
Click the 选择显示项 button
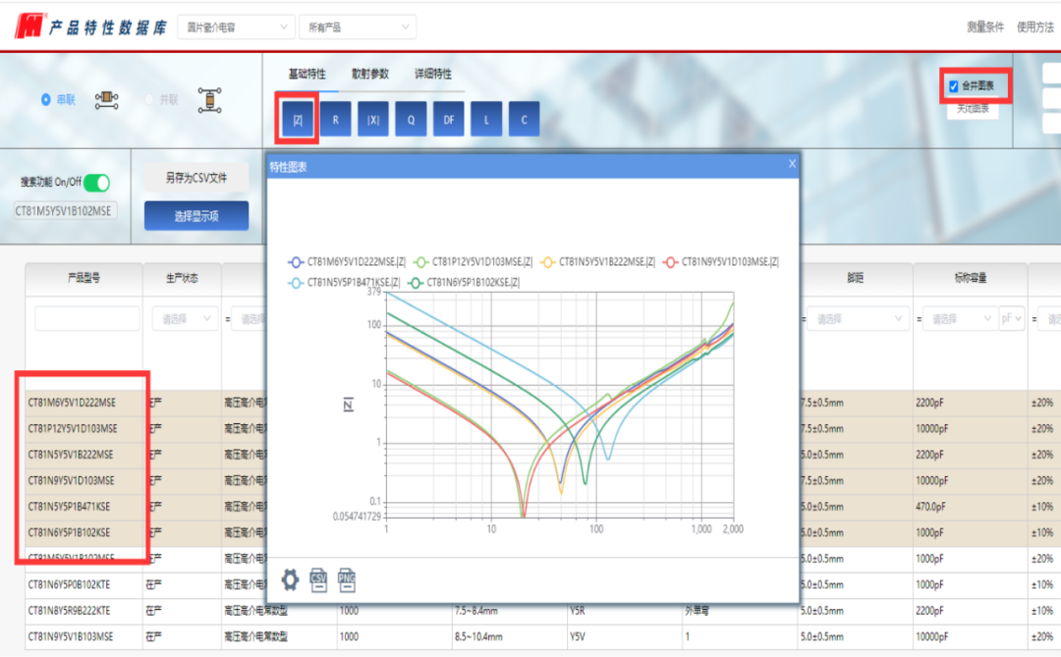click(195, 216)
